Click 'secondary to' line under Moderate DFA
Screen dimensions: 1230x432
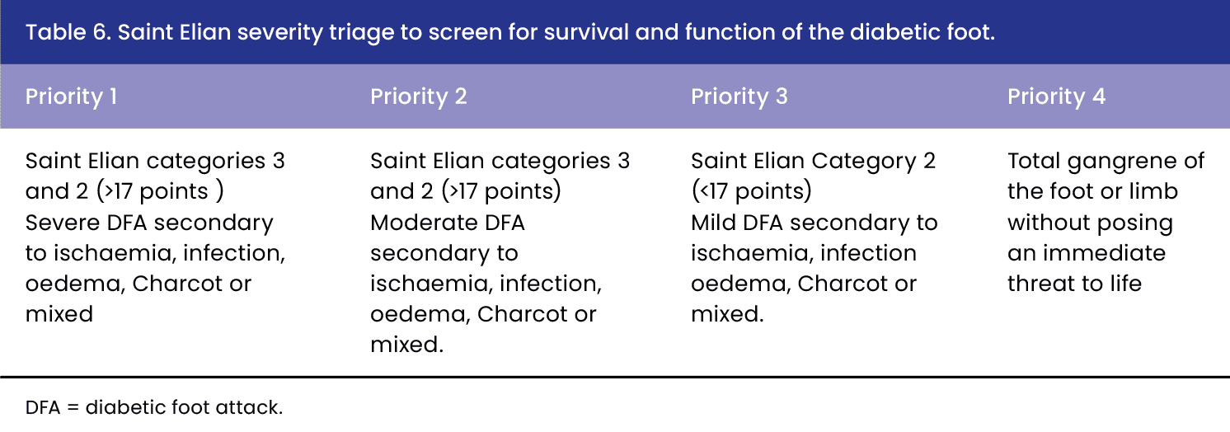point(444,253)
